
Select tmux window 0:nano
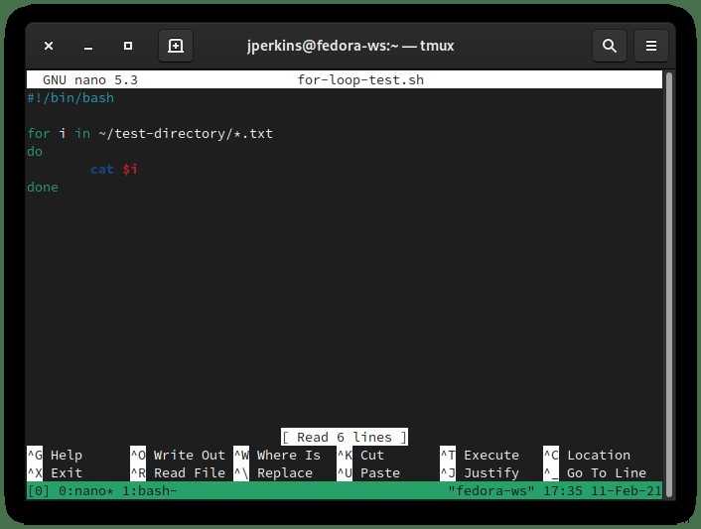click(x=85, y=491)
